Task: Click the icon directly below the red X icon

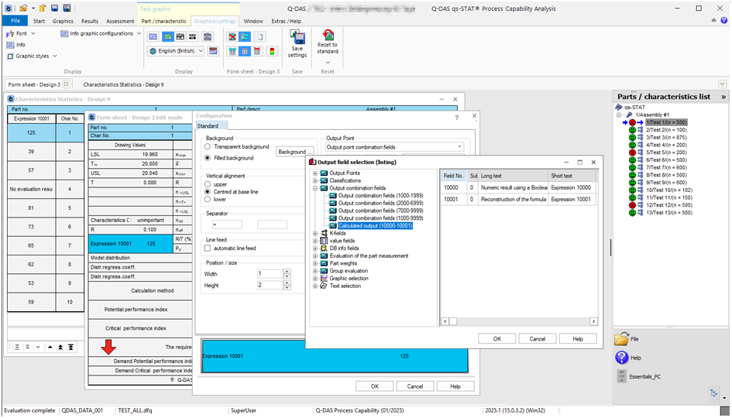Action: point(232,51)
